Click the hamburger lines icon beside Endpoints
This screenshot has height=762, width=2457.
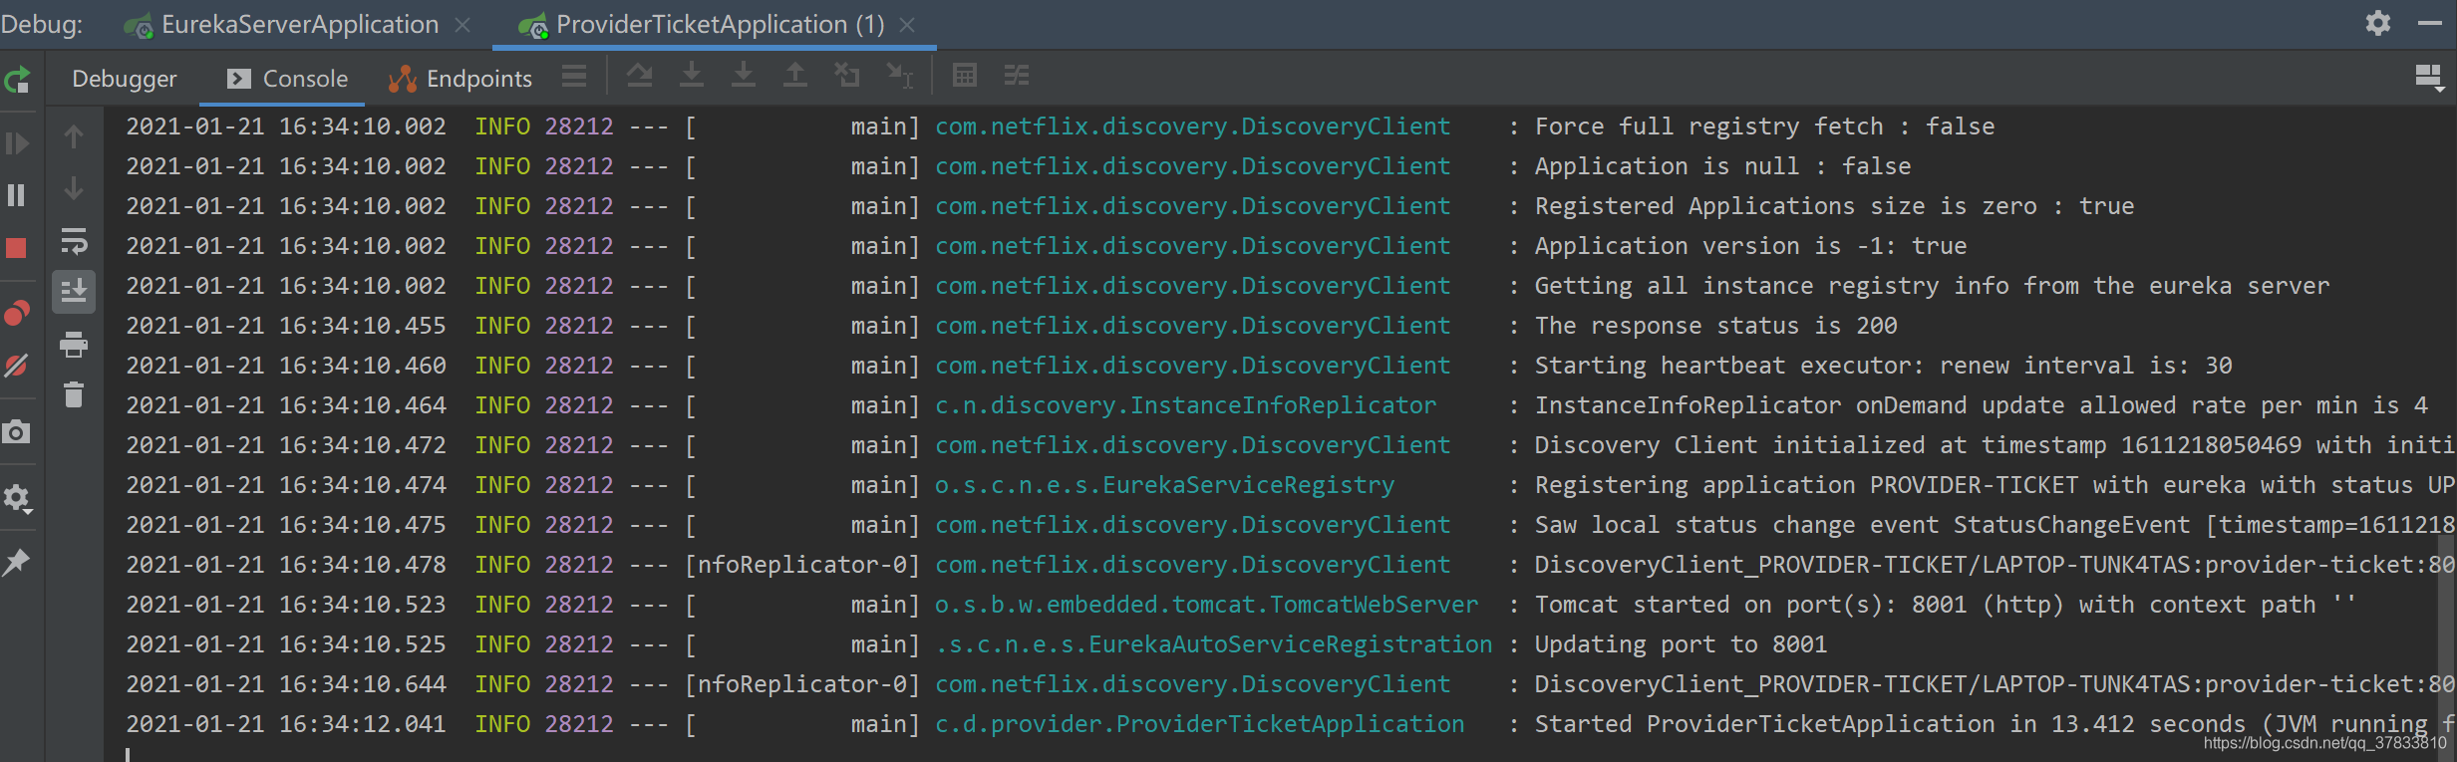tap(574, 76)
